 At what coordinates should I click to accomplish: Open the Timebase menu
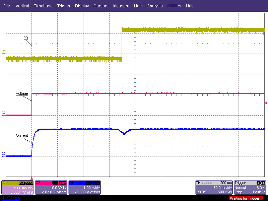click(43, 6)
